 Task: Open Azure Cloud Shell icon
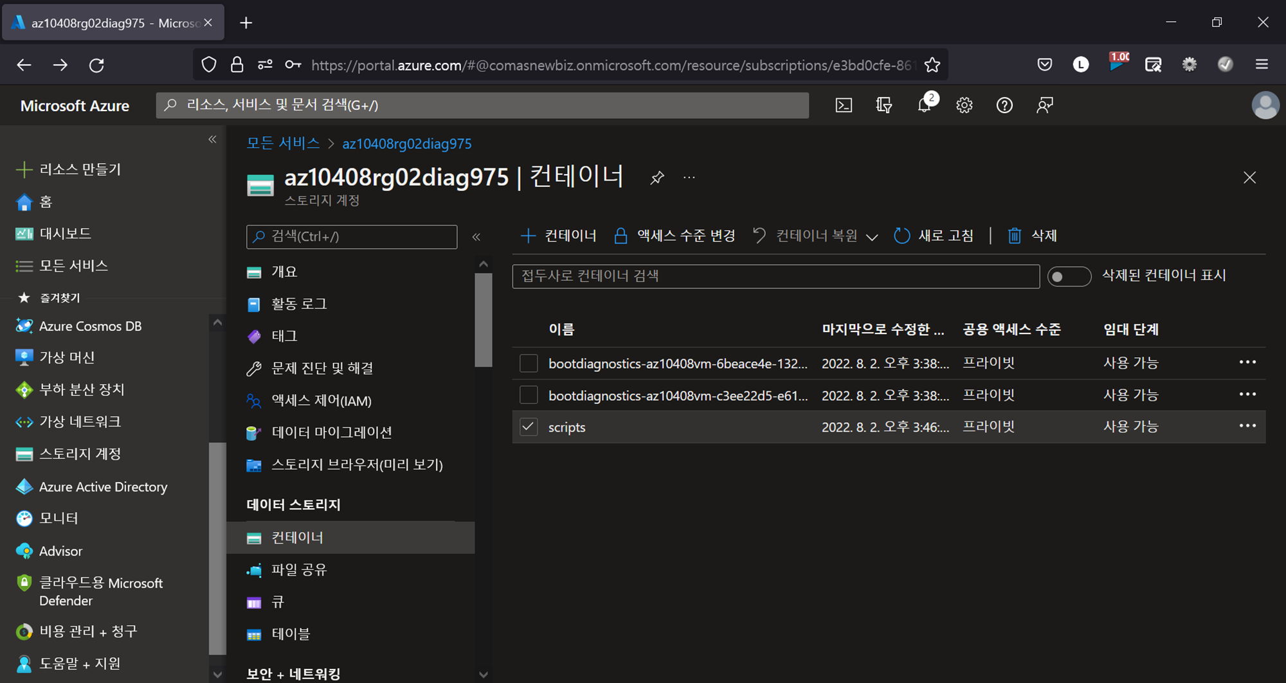point(844,105)
